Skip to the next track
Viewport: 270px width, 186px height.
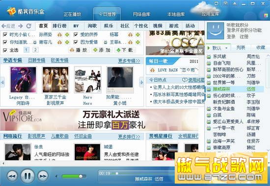tap(43, 176)
